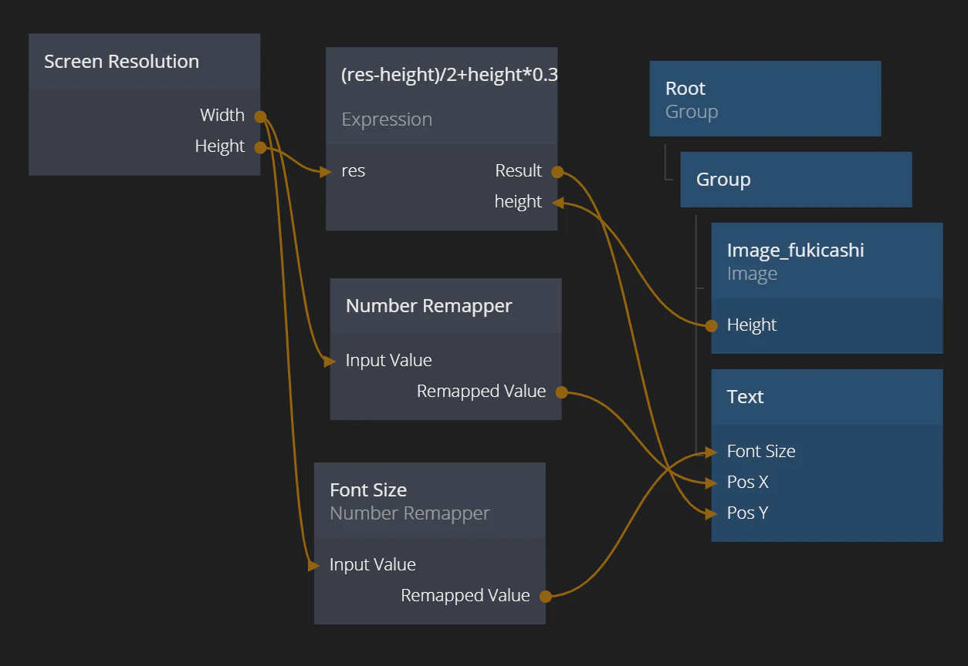
Task: Click the Width output connector dot
Action: 260,116
